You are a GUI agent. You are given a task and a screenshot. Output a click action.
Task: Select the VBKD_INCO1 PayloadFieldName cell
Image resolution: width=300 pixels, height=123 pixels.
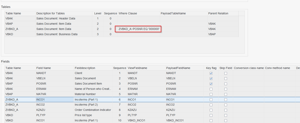[175, 120]
